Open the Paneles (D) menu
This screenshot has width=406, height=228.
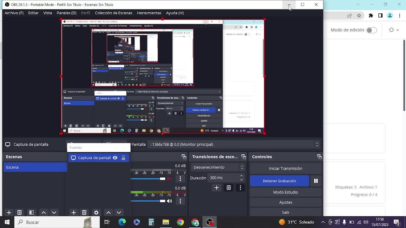point(67,13)
